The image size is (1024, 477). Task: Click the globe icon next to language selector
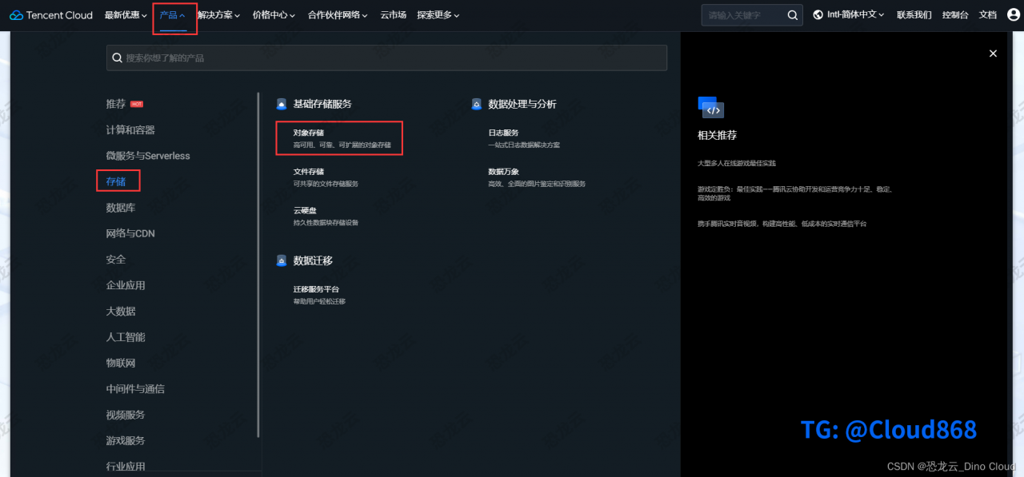point(817,14)
